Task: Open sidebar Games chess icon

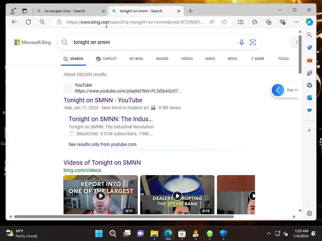Action: 309,72
